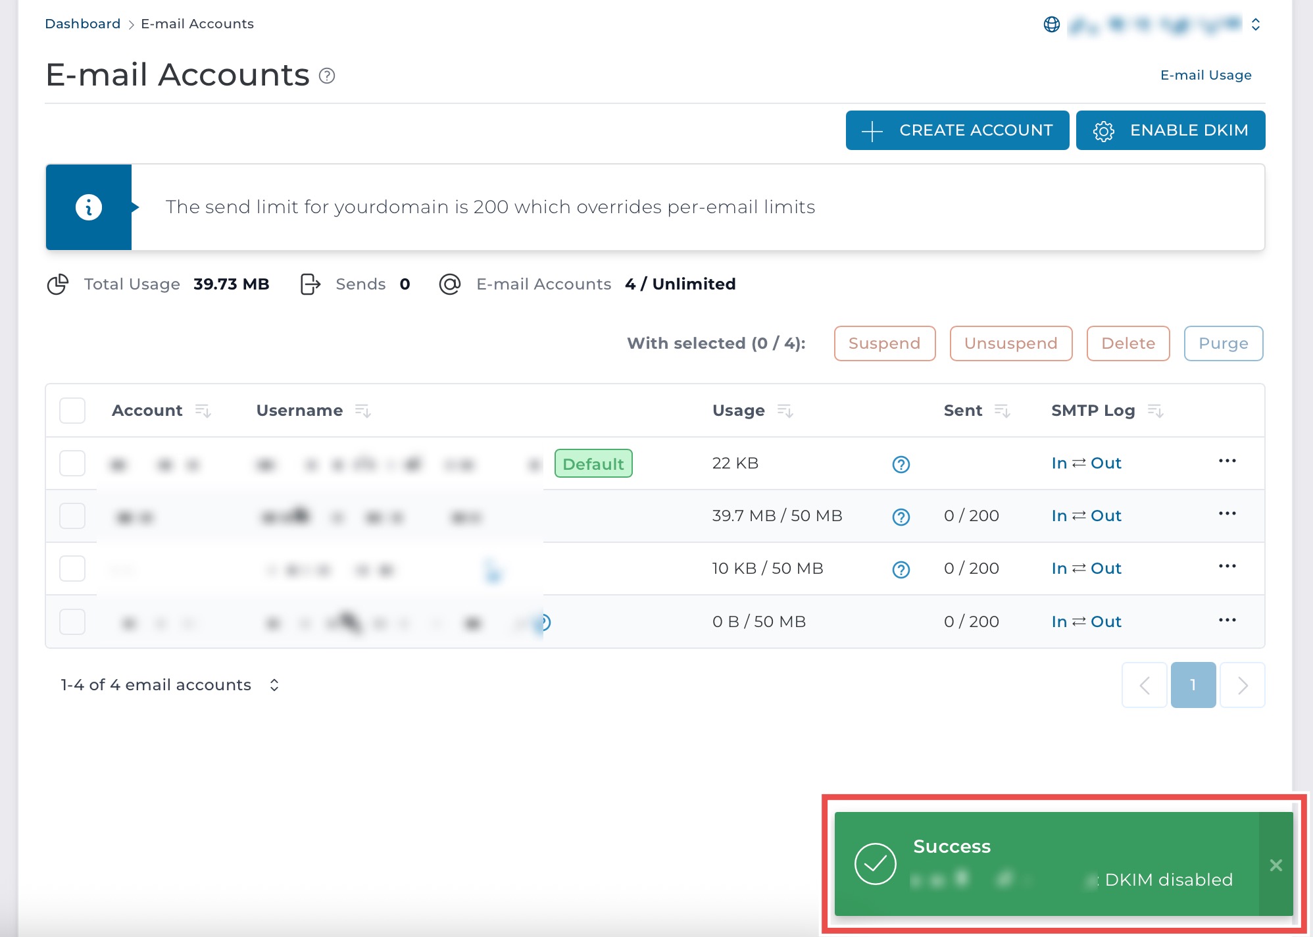
Task: Check the box for the Default account row
Action: [72, 463]
